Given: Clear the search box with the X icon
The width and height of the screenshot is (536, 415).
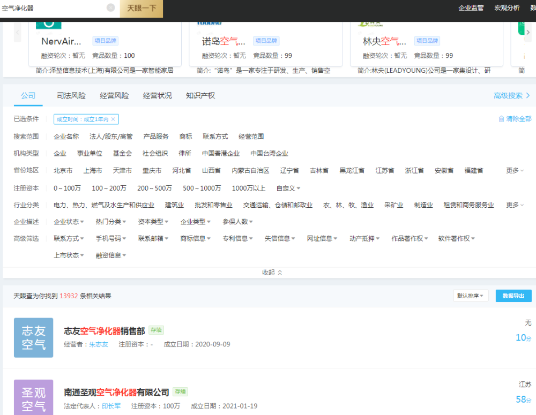Looking at the screenshot, I should (x=111, y=7).
